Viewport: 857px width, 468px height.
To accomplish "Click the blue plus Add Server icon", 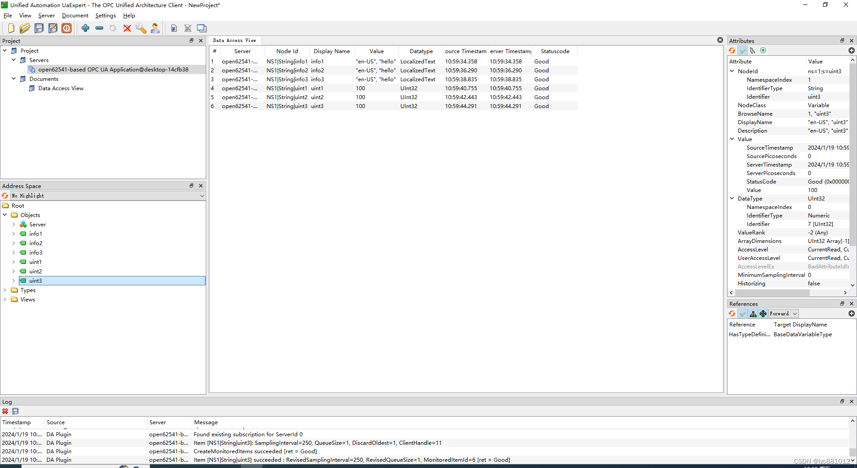I will 86,28.
